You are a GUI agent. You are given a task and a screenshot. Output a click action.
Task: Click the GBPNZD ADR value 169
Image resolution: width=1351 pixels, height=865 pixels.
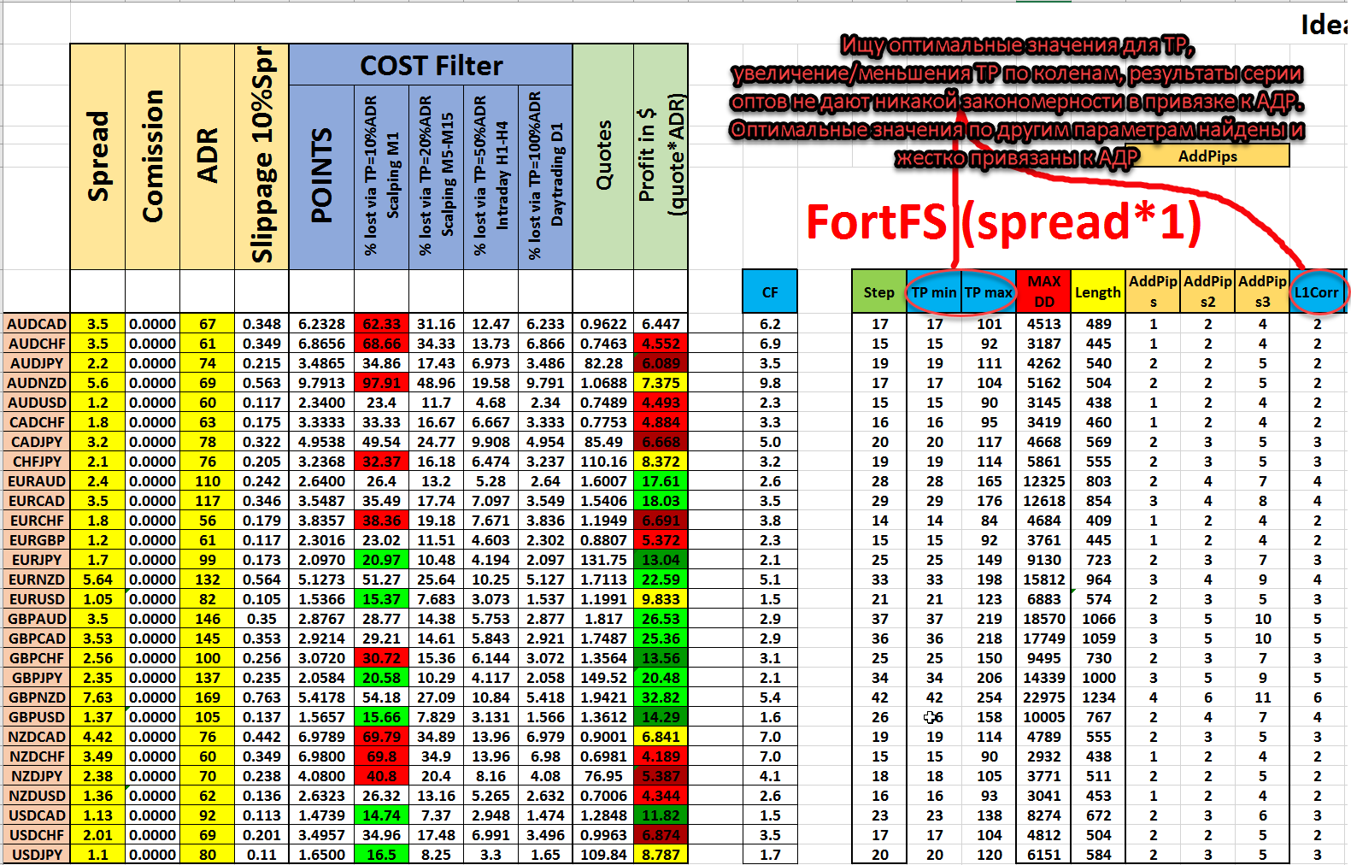click(207, 697)
